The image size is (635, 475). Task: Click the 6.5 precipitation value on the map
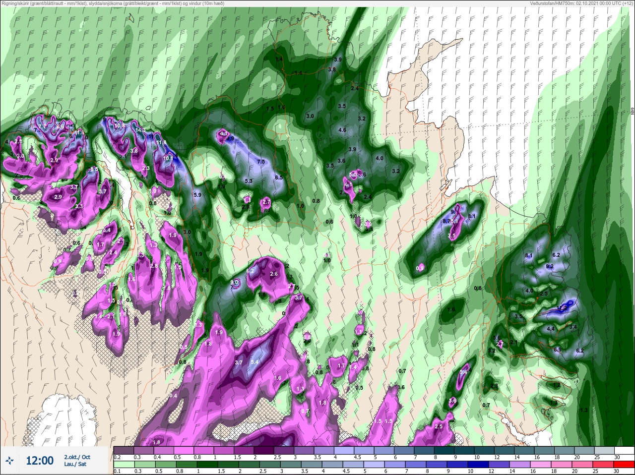(x=279, y=178)
